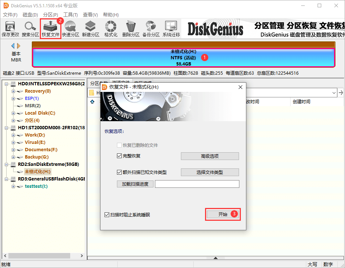Image resolution: width=345 pixels, height=268 pixels.
Task: Select the blue unformatted H: partition bar
Action: tap(183, 58)
